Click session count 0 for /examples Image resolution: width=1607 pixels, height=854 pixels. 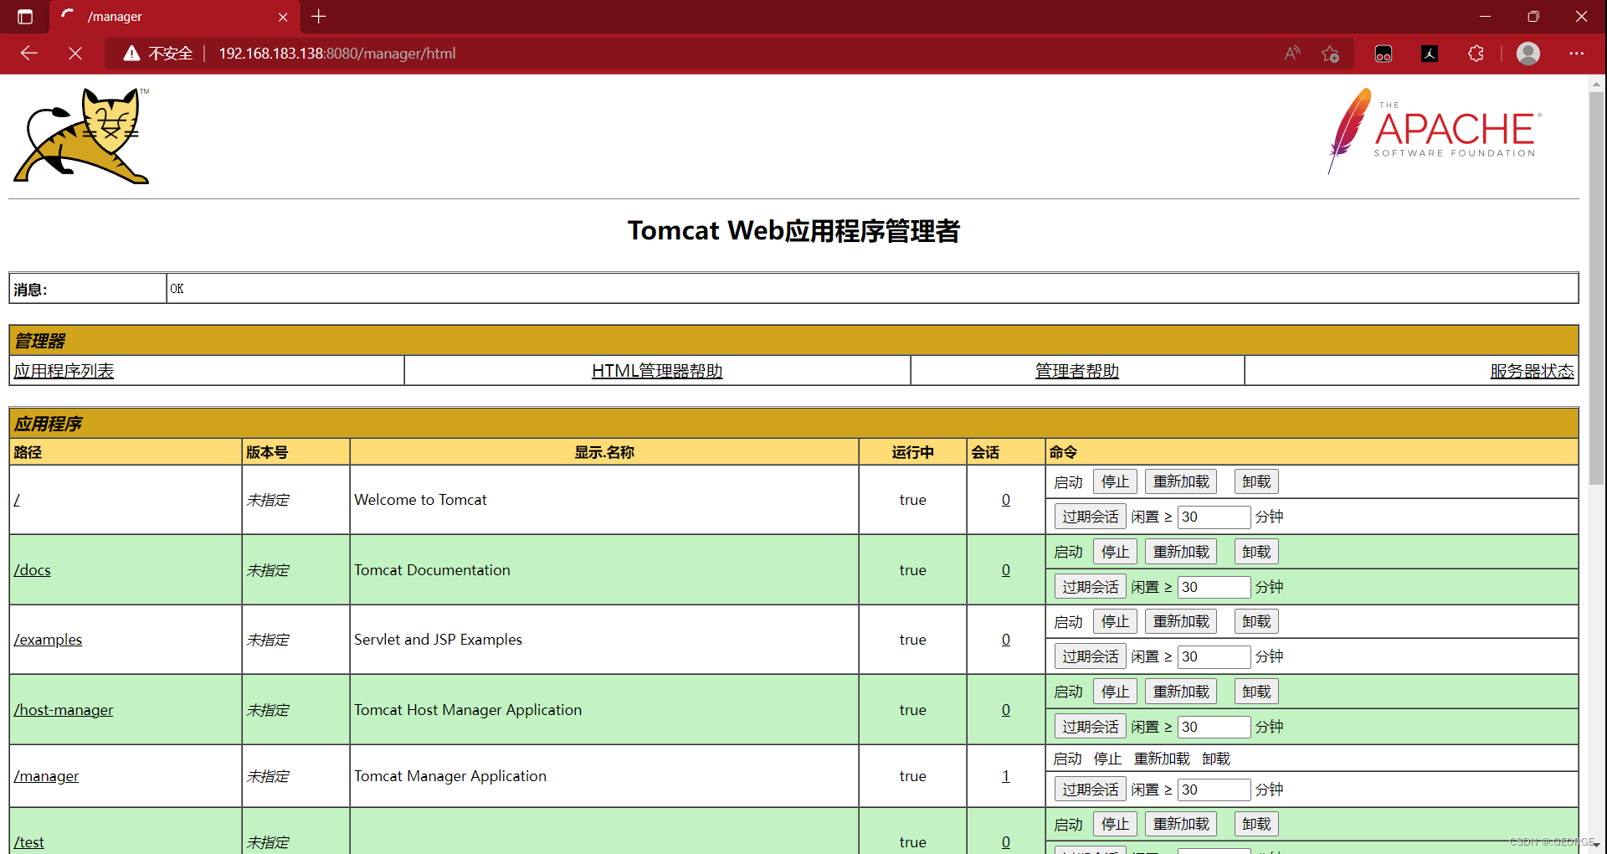(1006, 640)
